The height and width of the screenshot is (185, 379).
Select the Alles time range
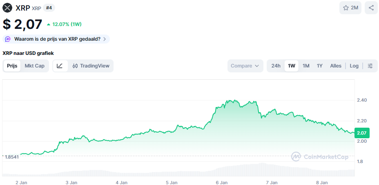[336, 66]
